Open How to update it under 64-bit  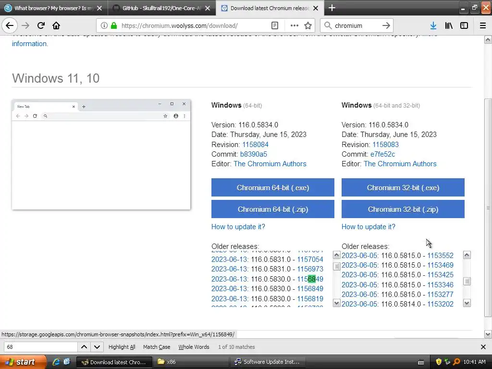click(238, 227)
